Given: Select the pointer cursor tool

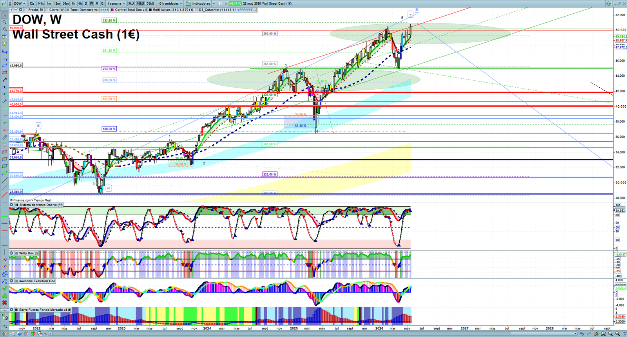Looking at the screenshot, I should [x=5, y=15].
